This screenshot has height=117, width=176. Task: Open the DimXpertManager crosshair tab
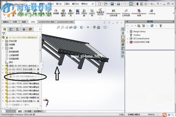click(24, 29)
